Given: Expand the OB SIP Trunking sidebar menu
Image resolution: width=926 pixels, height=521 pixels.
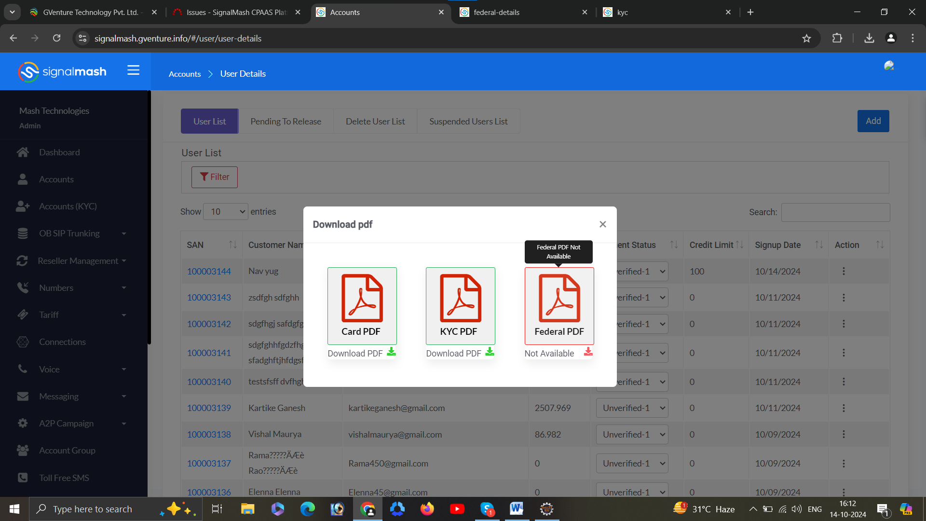Looking at the screenshot, I should click(x=70, y=233).
